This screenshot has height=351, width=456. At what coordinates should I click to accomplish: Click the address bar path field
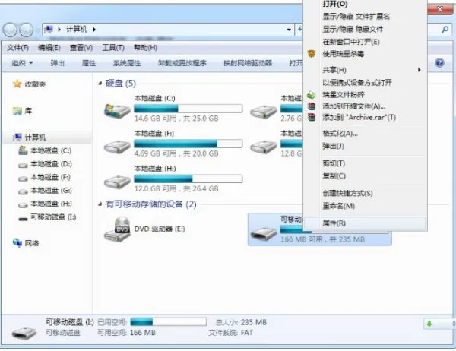point(167,30)
